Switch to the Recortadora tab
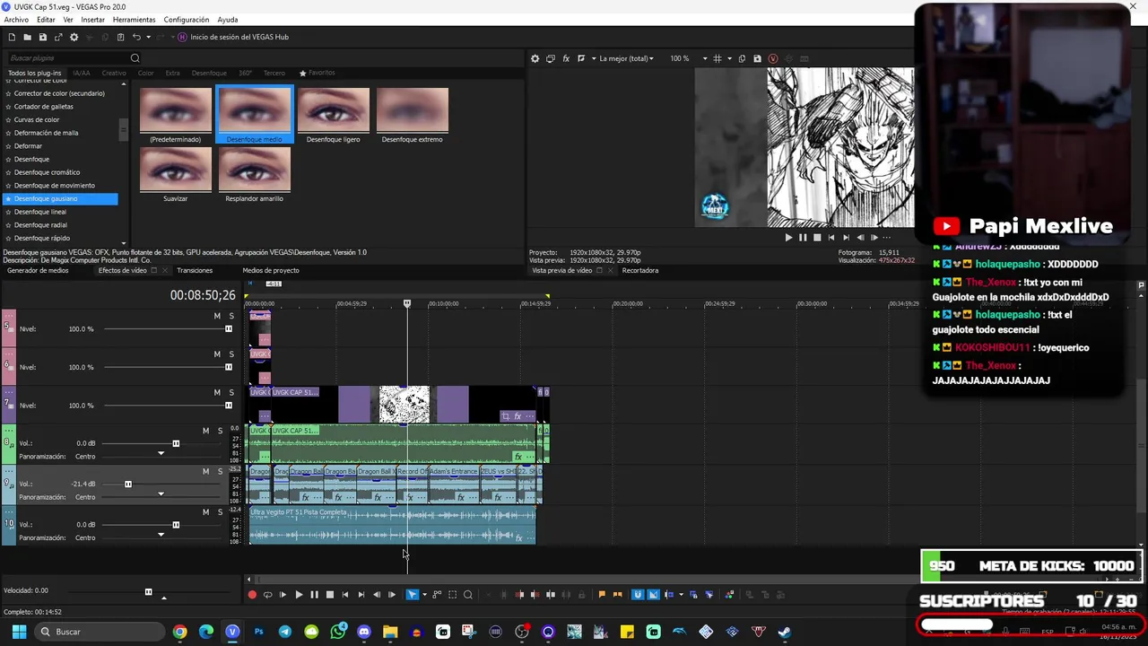 [640, 270]
